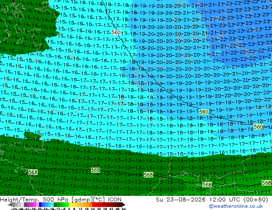
Task: Select the '500 hPa' level text
Action: pyautogui.click(x=56, y=200)
